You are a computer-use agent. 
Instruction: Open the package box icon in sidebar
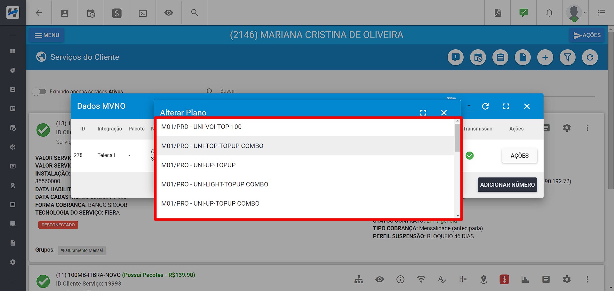(x=13, y=147)
